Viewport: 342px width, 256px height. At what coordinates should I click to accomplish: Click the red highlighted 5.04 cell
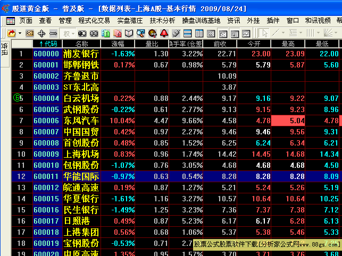288,121
